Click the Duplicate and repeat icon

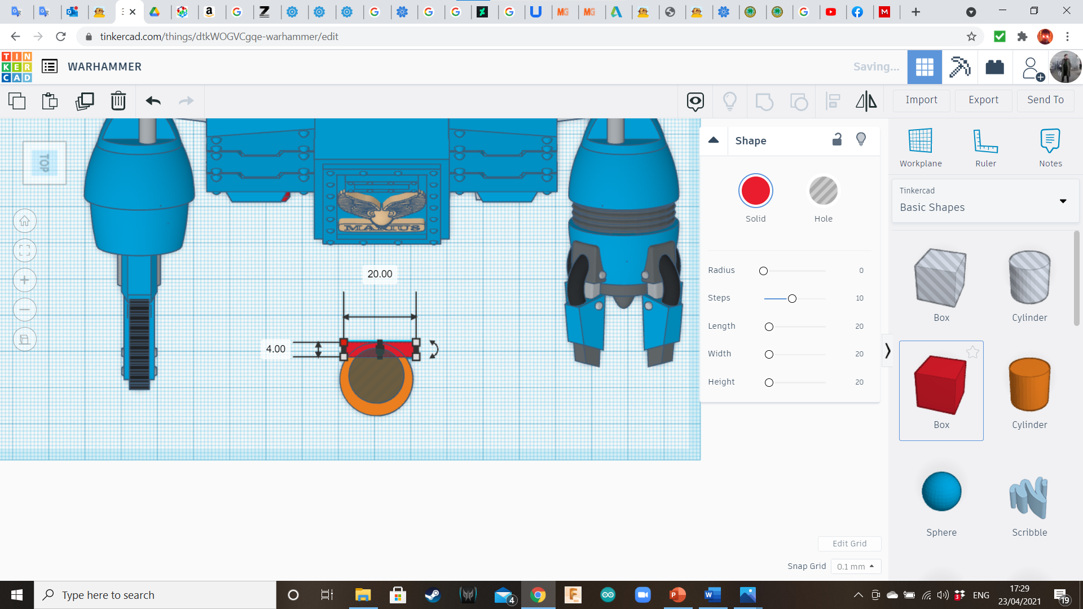coord(85,101)
